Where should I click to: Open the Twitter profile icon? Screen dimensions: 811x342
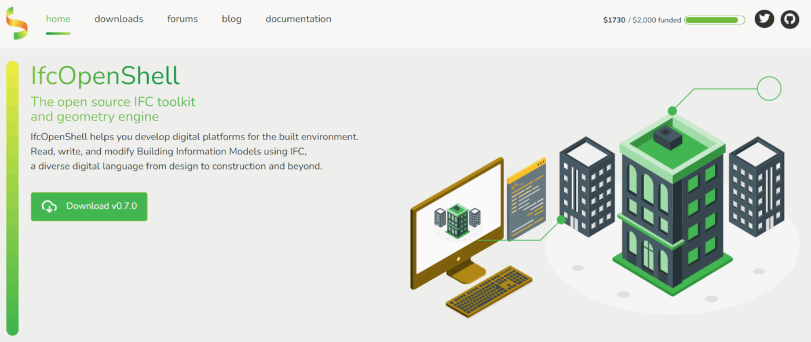click(764, 19)
